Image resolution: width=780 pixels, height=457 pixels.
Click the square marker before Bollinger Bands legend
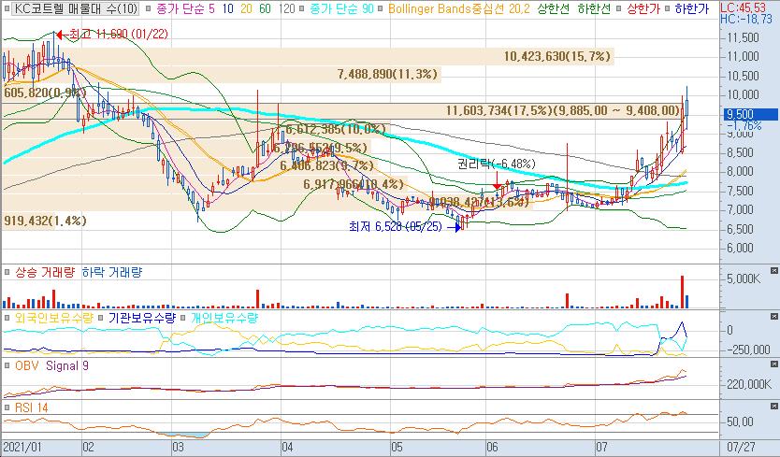point(381,8)
